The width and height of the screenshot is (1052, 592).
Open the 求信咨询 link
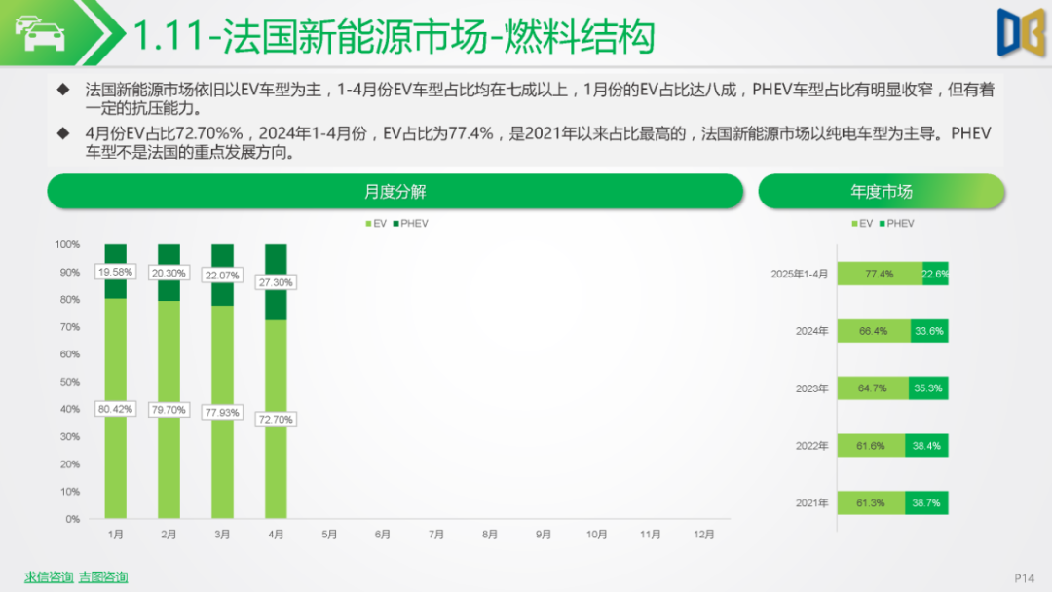click(49, 576)
